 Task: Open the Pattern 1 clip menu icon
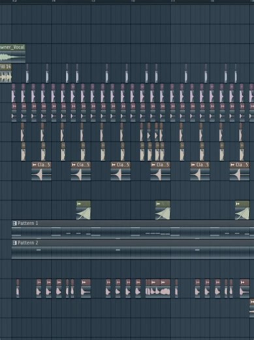click(x=14, y=223)
